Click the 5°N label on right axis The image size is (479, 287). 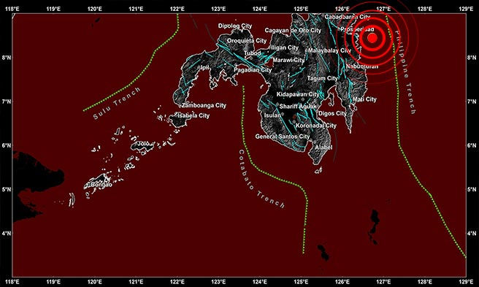click(472, 189)
